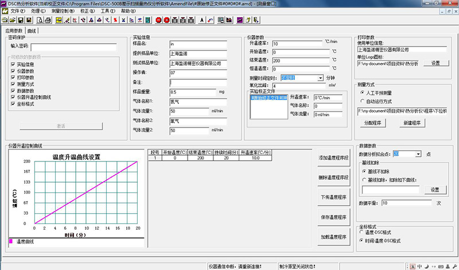The image size is (459, 270).
Task: Toggle the 实验信息 checkbox
Action: (12, 64)
